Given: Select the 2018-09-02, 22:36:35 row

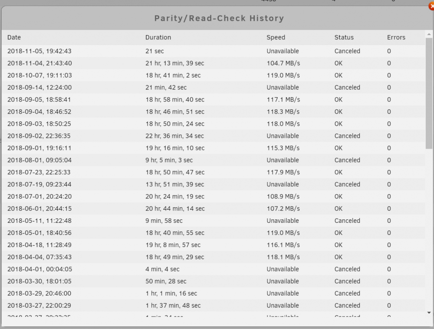Looking at the screenshot, I should click(x=213, y=136).
